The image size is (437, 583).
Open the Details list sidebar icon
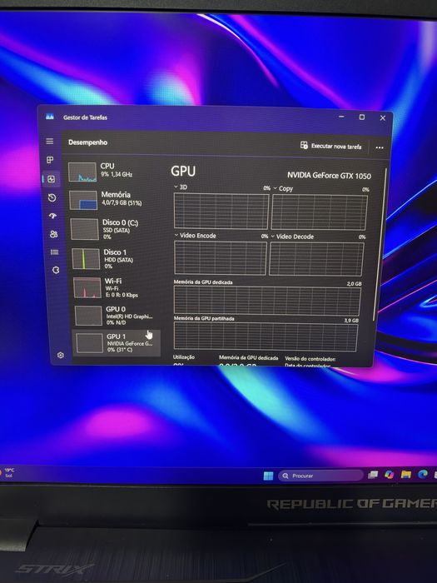pyautogui.click(x=55, y=252)
